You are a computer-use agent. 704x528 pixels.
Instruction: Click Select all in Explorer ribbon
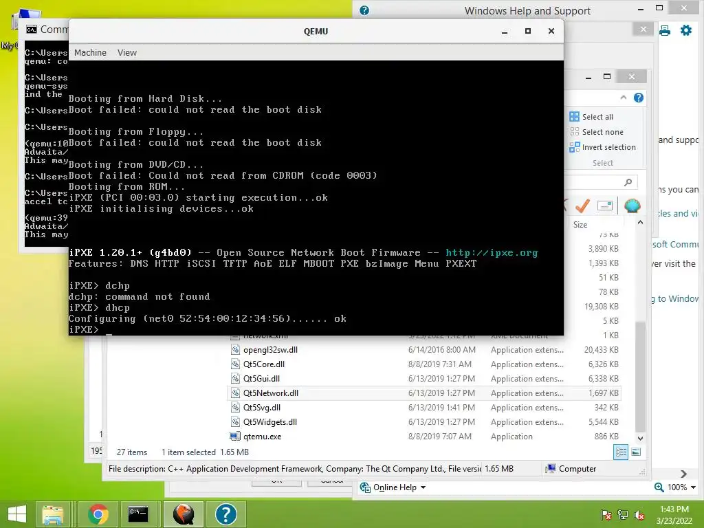click(x=591, y=117)
